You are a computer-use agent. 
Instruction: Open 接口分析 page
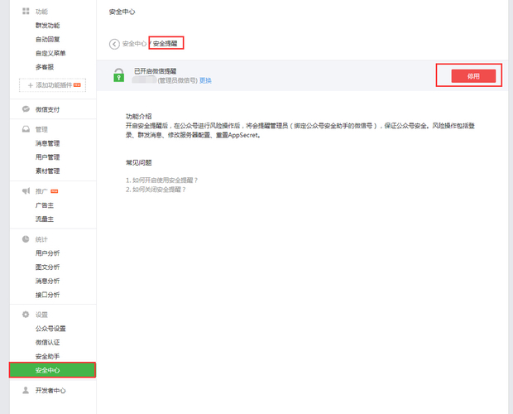click(x=47, y=295)
